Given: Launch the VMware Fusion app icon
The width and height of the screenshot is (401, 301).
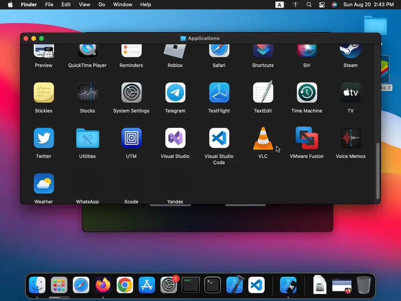Looking at the screenshot, I should point(307,138).
